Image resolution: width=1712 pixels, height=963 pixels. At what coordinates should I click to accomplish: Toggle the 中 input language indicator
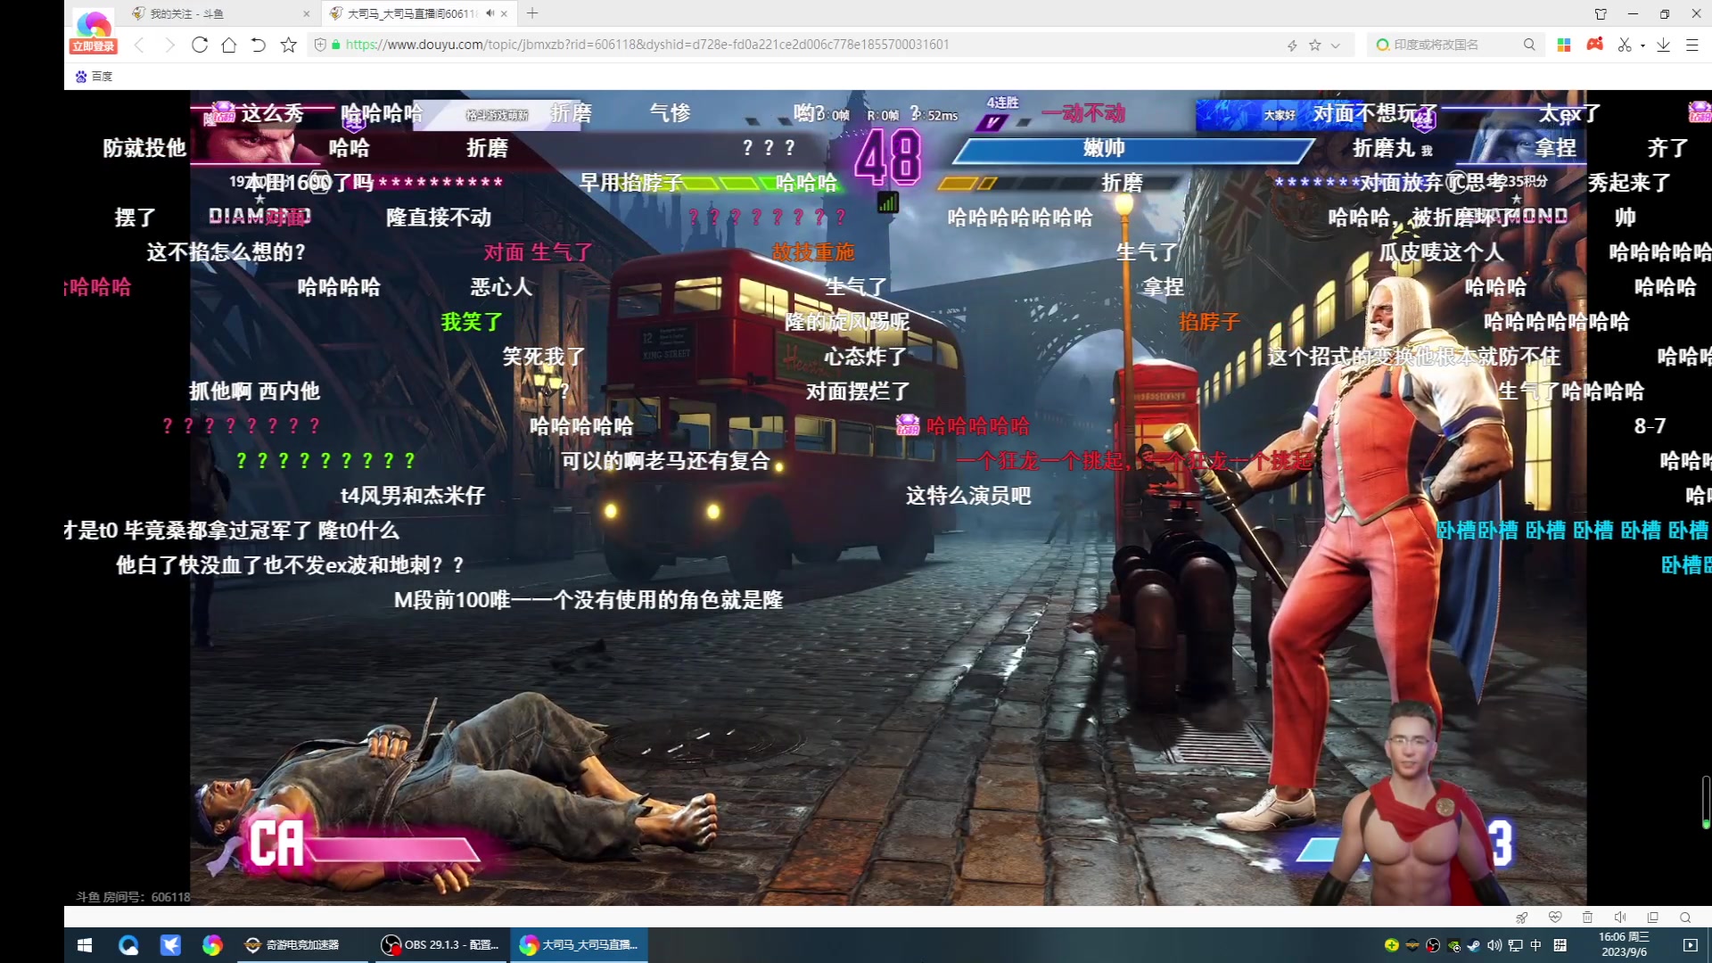point(1535,945)
